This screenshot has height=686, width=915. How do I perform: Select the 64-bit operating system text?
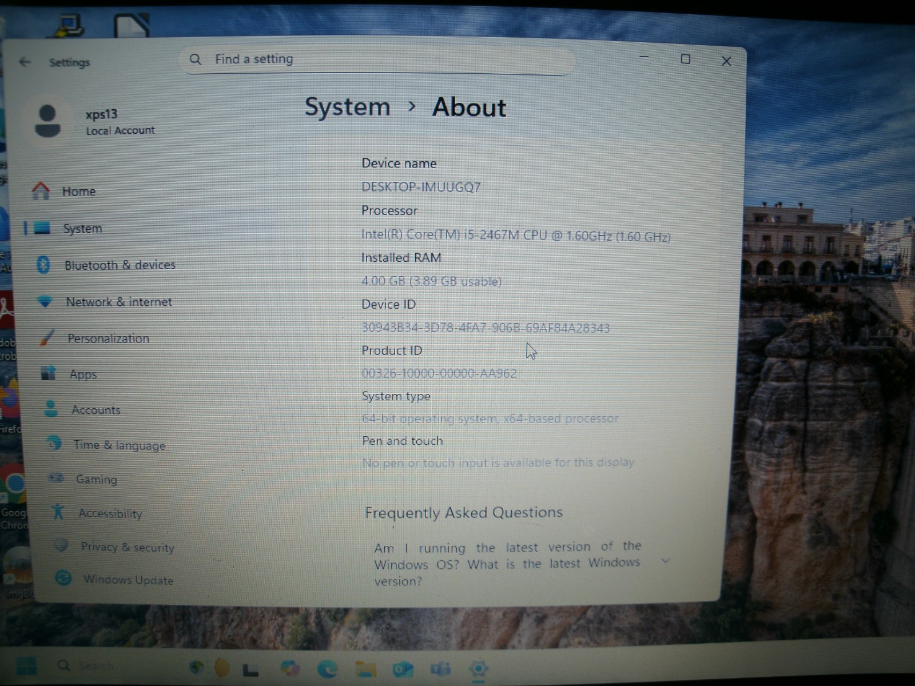tap(490, 418)
